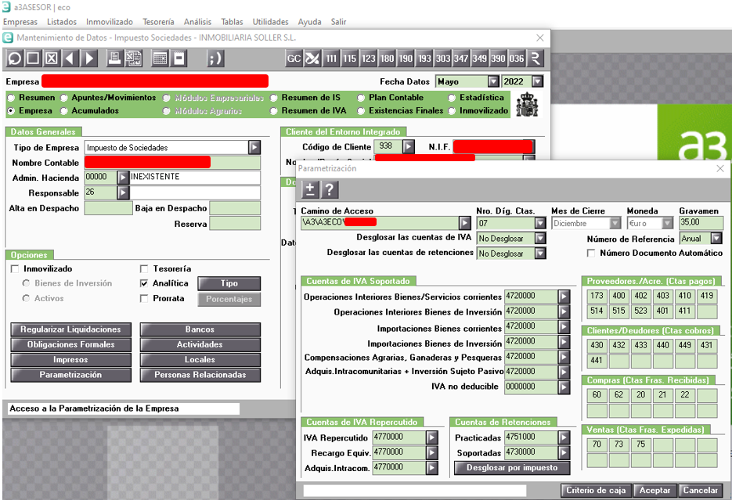Click the calculator icon in toolbar
Image resolution: width=732 pixels, height=500 pixels.
160,59
